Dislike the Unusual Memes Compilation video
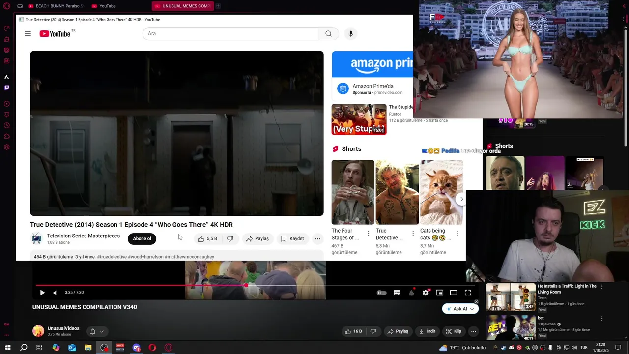 (x=373, y=331)
